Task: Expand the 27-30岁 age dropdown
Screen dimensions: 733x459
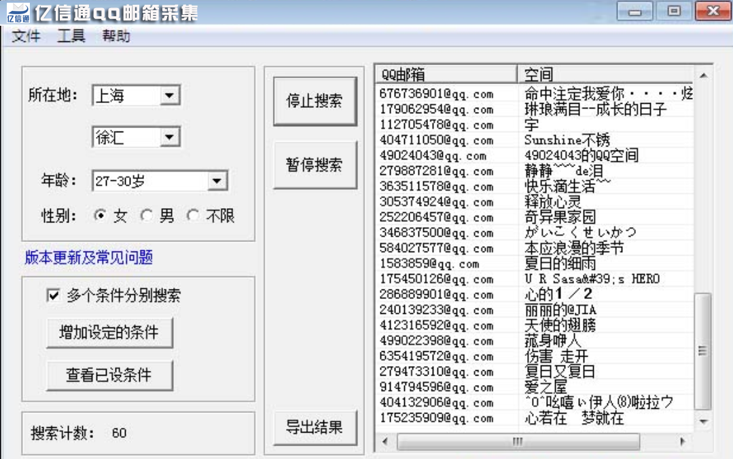Action: pos(216,181)
